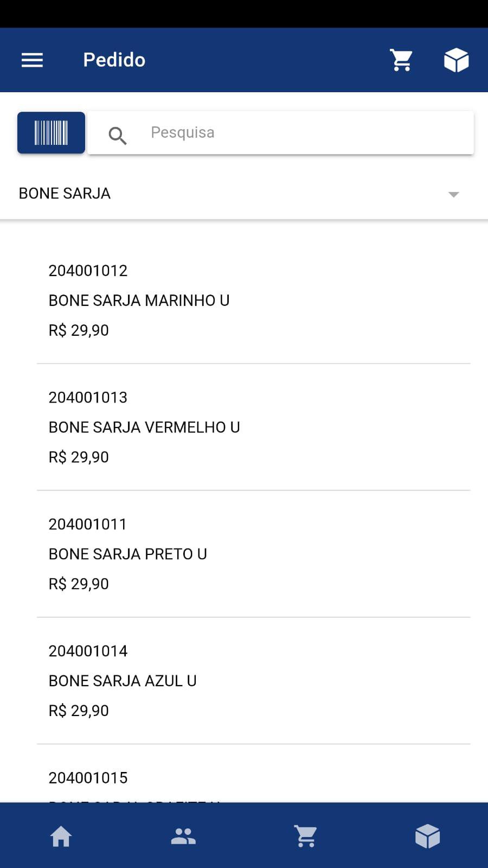Tap product code 204001015
This screenshot has height=868, width=488.
pyautogui.click(x=88, y=778)
